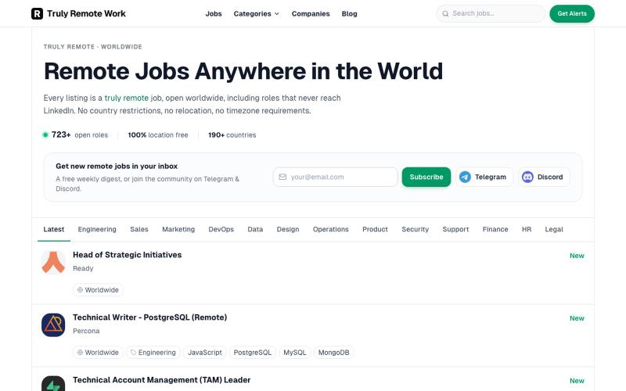Click Worldwide tag under Head of Strategic Initiatives
Image resolution: width=626 pixels, height=391 pixels.
click(98, 289)
